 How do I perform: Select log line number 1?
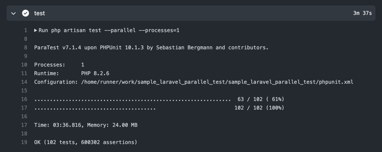point(25,30)
